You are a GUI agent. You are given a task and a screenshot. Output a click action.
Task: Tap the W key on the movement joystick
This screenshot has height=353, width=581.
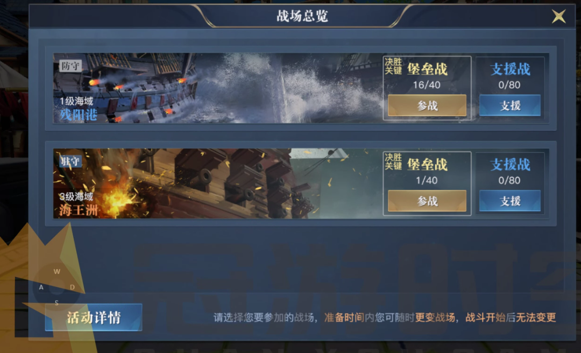pos(56,271)
